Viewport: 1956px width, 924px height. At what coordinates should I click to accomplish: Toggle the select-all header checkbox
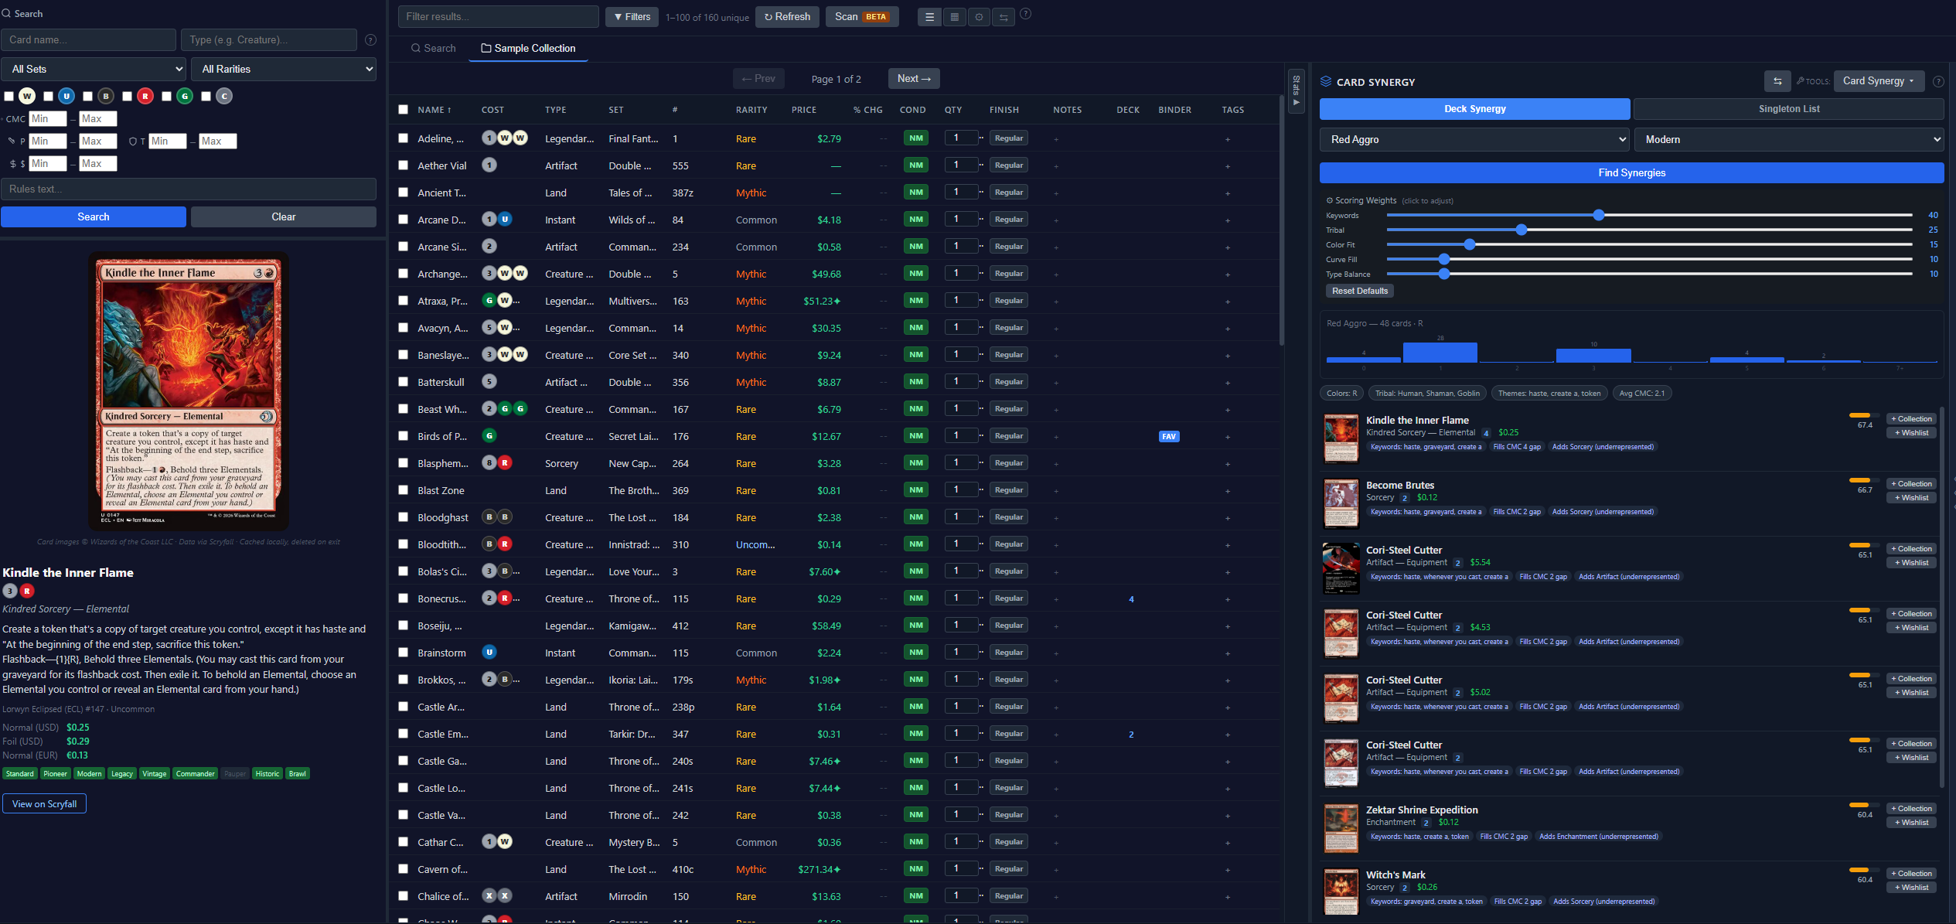[403, 110]
